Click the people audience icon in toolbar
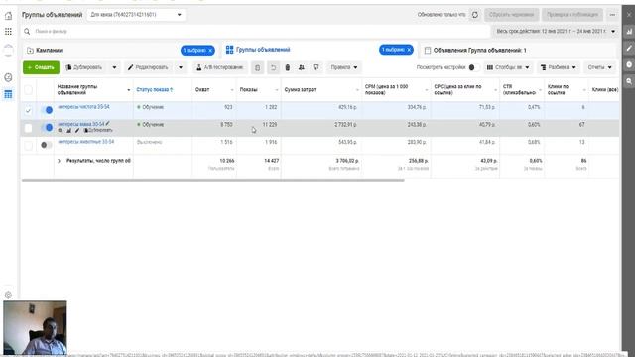The height and width of the screenshot is (357, 635). click(x=302, y=67)
